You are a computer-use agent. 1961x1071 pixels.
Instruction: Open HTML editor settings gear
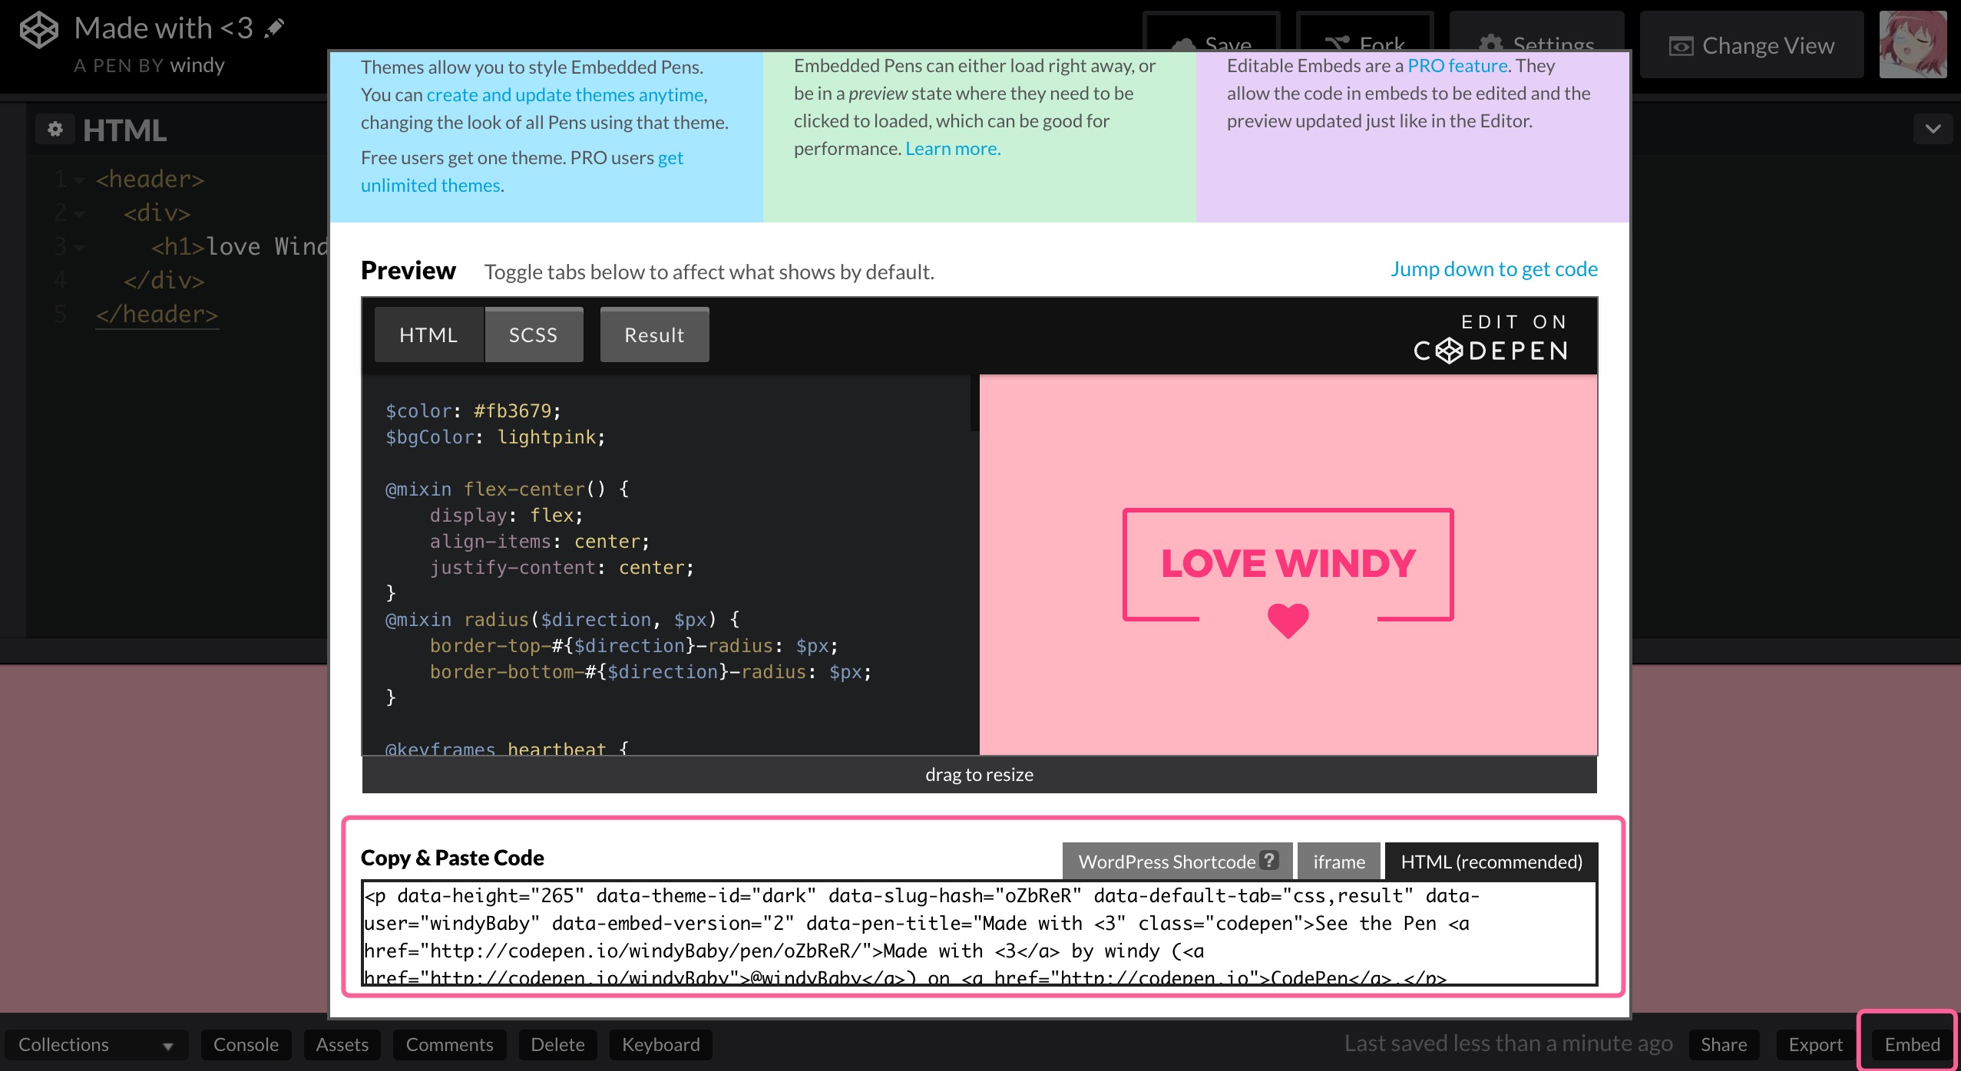tap(55, 129)
